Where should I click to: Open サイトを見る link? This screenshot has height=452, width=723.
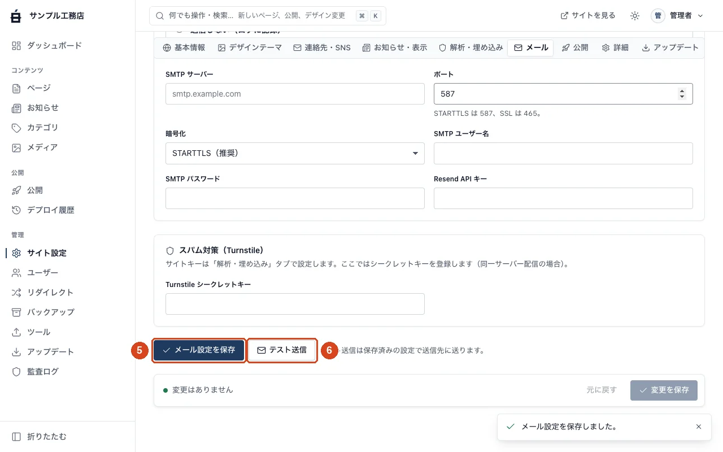[588, 16]
